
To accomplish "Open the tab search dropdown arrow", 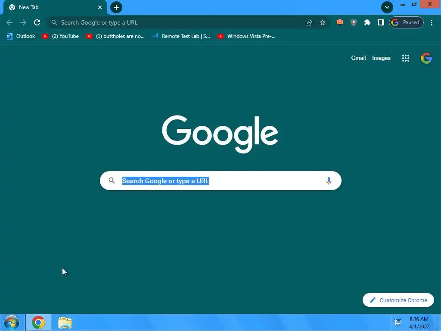I will pyautogui.click(x=387, y=7).
